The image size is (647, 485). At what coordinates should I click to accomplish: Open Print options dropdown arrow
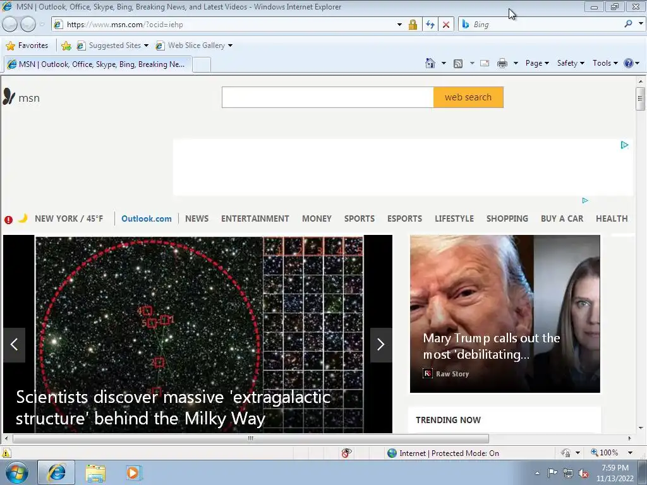[516, 63]
